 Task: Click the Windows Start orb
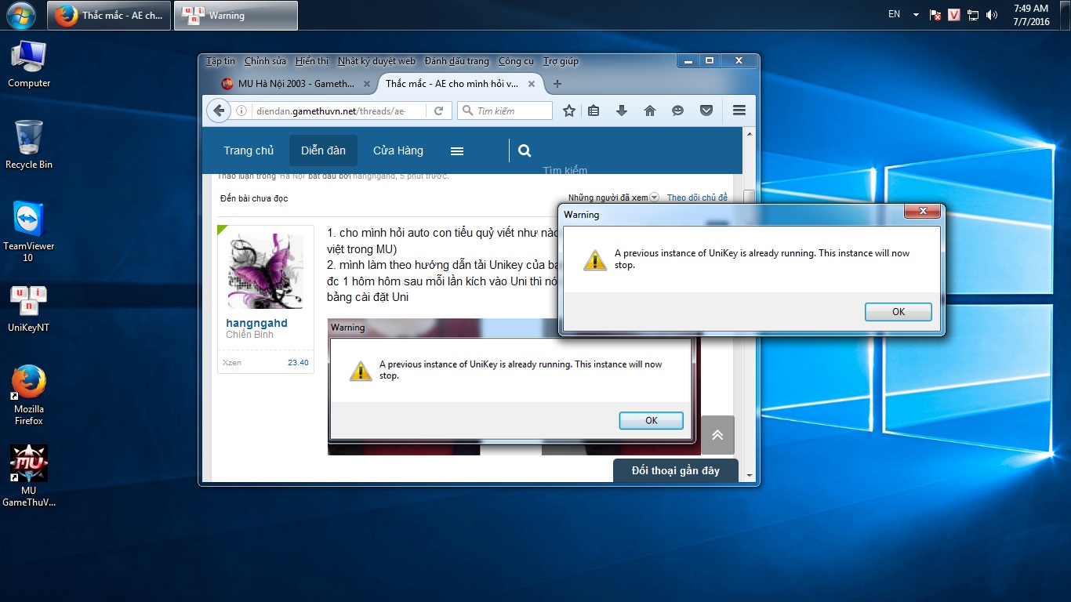[20, 15]
